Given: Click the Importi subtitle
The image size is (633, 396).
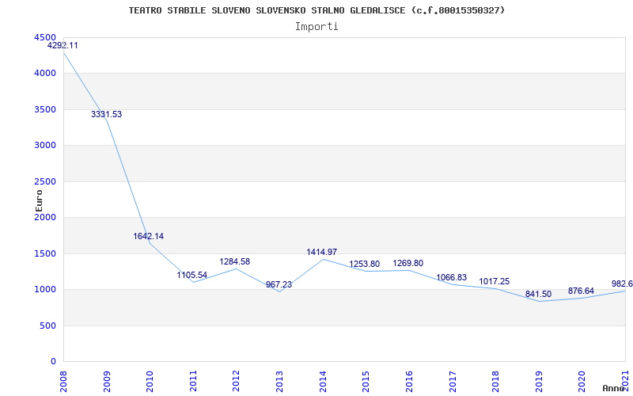Looking at the screenshot, I should (x=316, y=27).
